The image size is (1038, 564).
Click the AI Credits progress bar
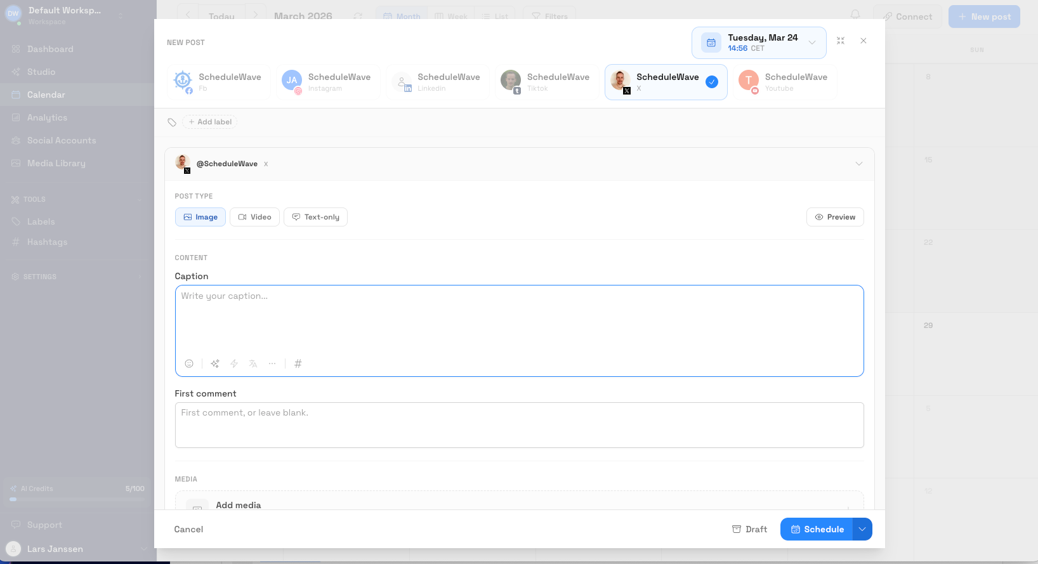click(x=77, y=499)
